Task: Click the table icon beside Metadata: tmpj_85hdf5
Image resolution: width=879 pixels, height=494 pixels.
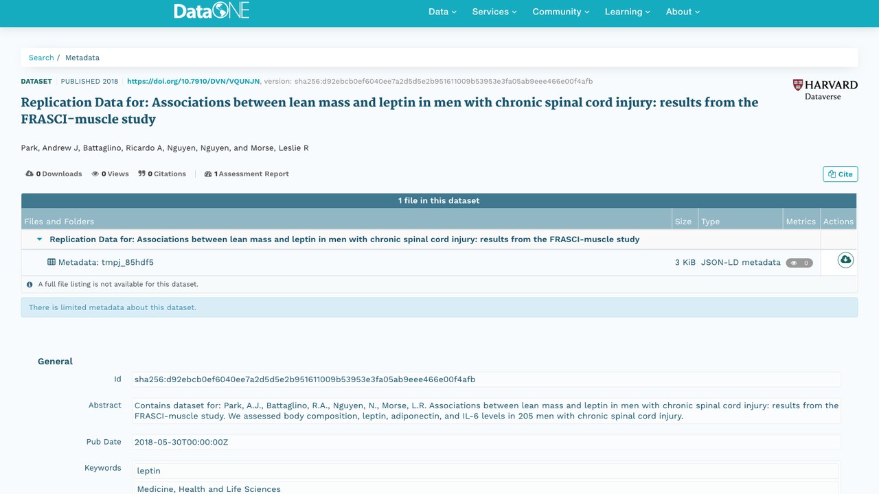Action: pyautogui.click(x=52, y=262)
